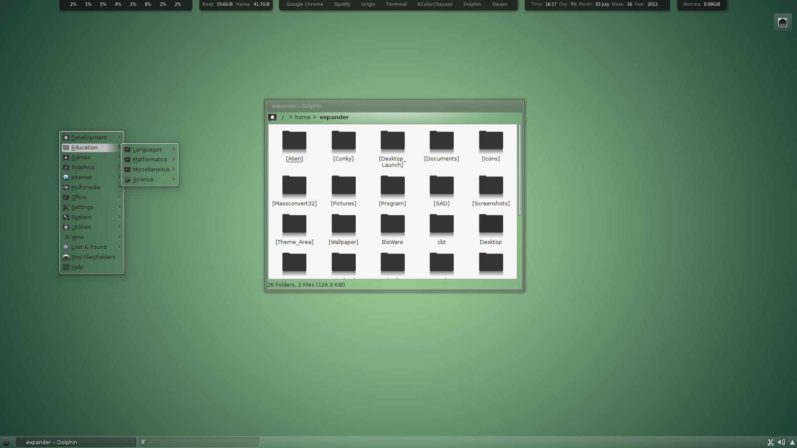The width and height of the screenshot is (797, 448).
Task: Navigate to home in breadcrumb
Action: tap(303, 117)
